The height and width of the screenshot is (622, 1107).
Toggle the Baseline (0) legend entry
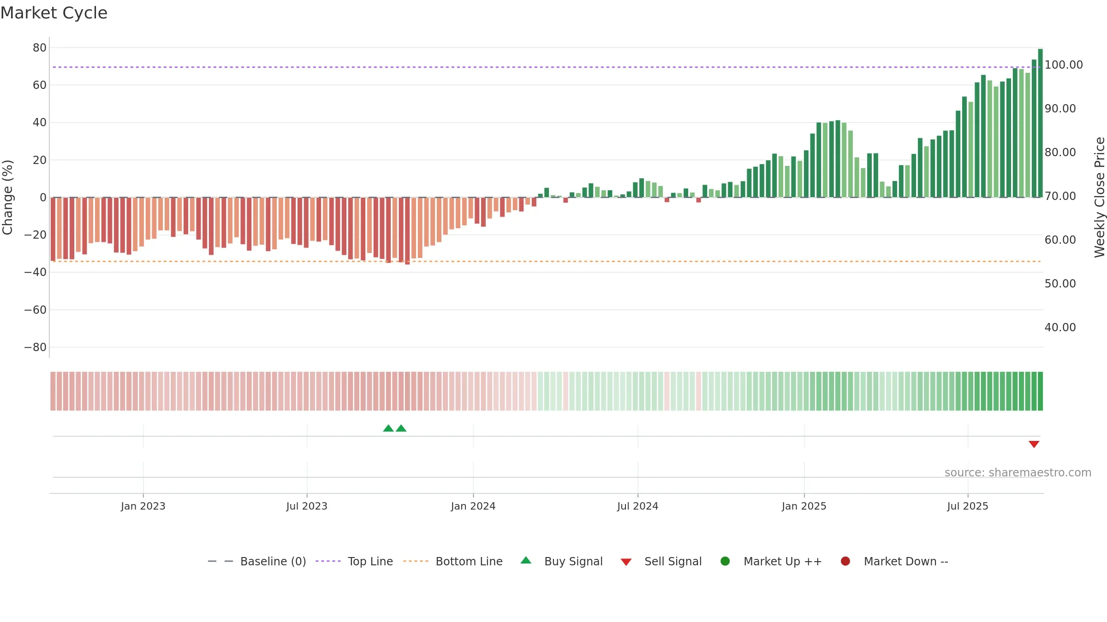257,561
